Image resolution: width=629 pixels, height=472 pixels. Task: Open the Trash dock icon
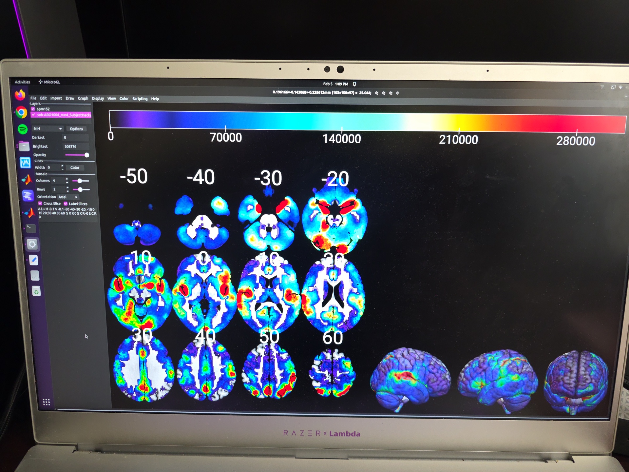coord(36,291)
